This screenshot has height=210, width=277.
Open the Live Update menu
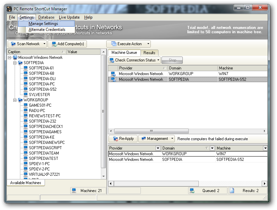[x=69, y=17]
